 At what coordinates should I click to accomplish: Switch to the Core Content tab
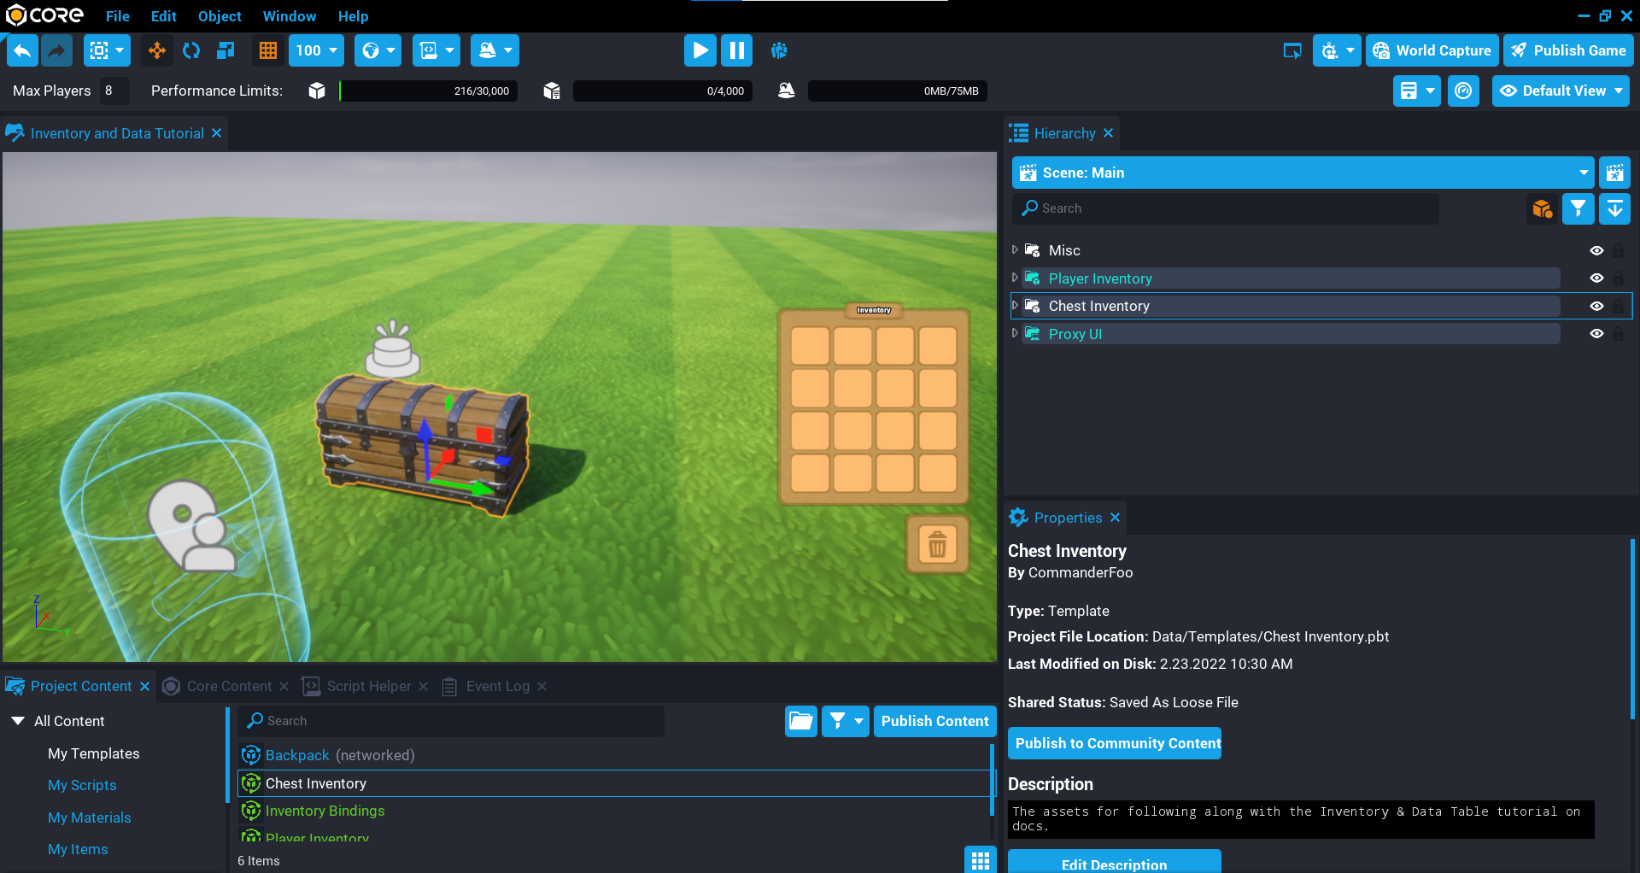click(228, 686)
